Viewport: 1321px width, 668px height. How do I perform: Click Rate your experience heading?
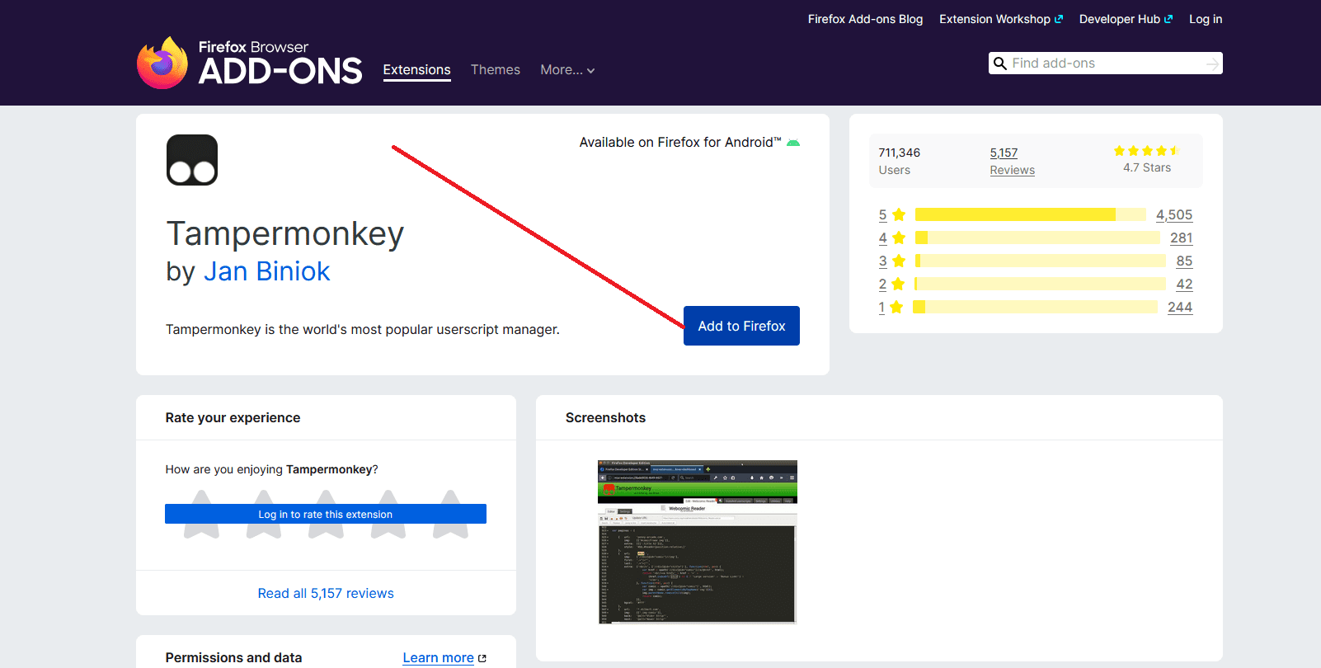click(x=233, y=417)
